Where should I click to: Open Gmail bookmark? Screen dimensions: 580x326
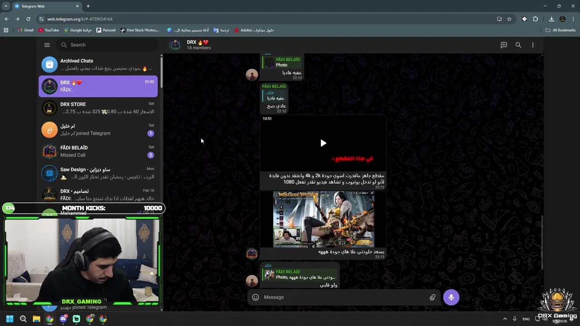(x=25, y=30)
